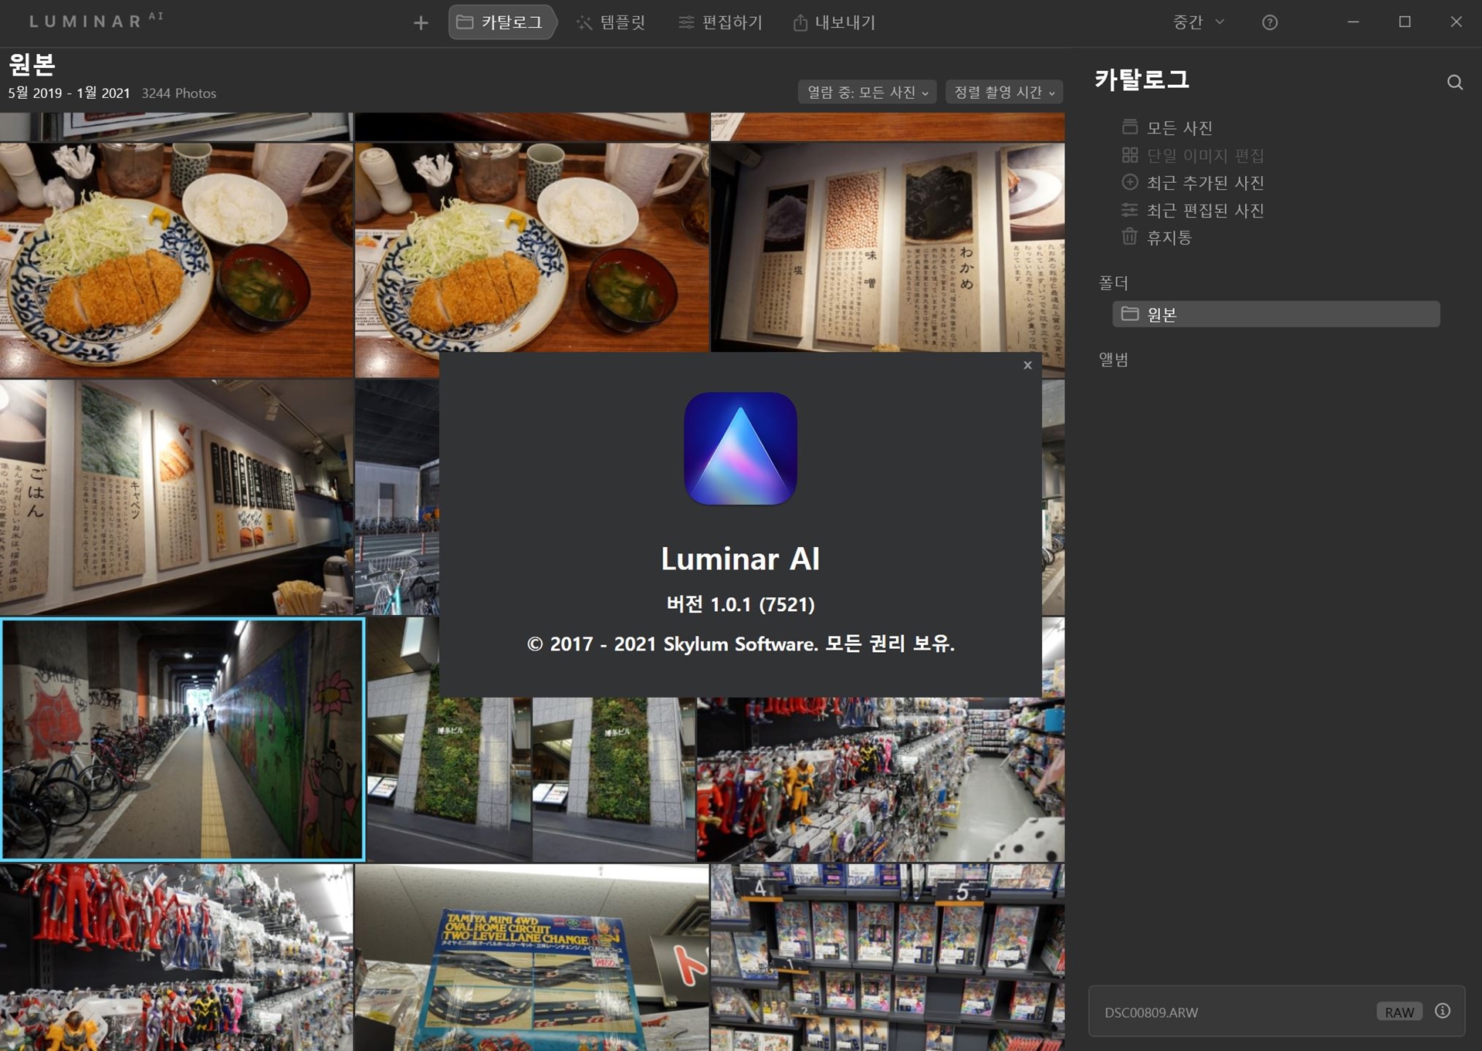Select the numbered game shelf 4 and 5 thumbnail
Viewport: 1482px width, 1051px height.
point(888,958)
